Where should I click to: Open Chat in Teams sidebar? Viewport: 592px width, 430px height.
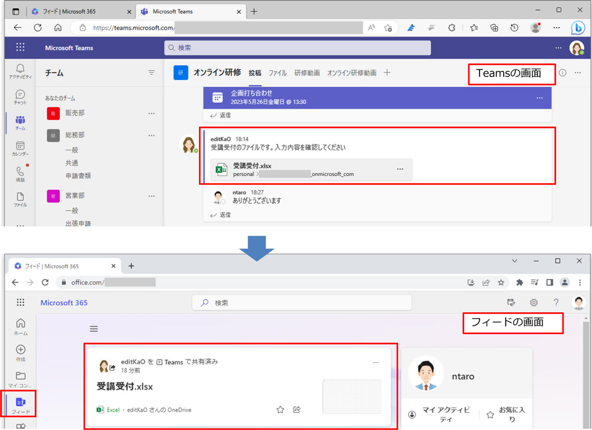[x=20, y=97]
